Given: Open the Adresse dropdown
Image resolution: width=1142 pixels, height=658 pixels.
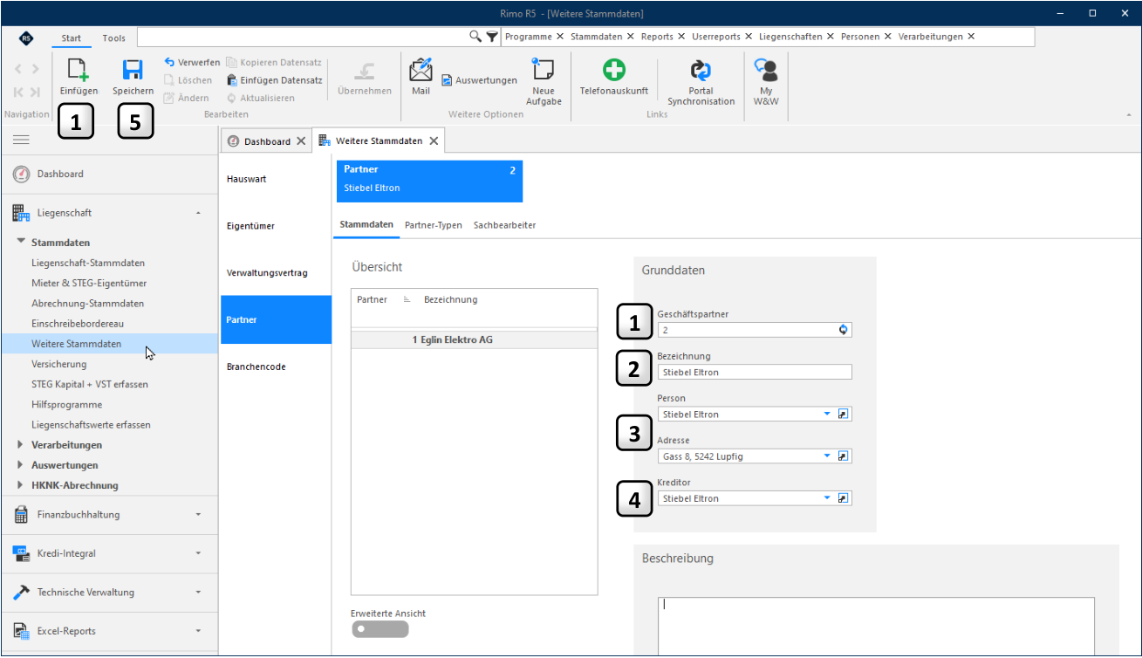Looking at the screenshot, I should [x=827, y=456].
